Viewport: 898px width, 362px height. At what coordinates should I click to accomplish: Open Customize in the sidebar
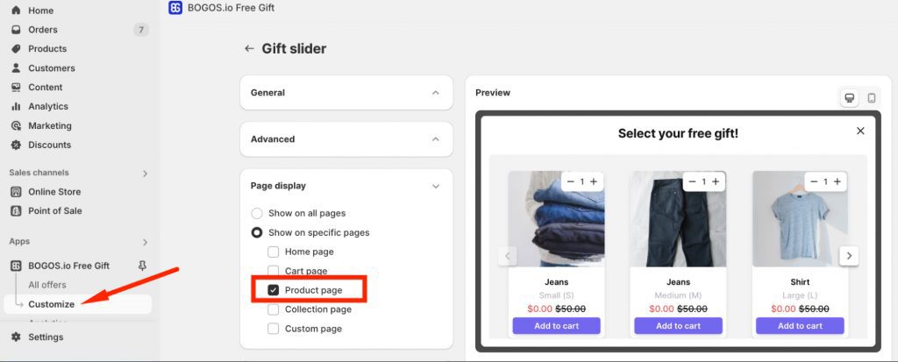[51, 304]
